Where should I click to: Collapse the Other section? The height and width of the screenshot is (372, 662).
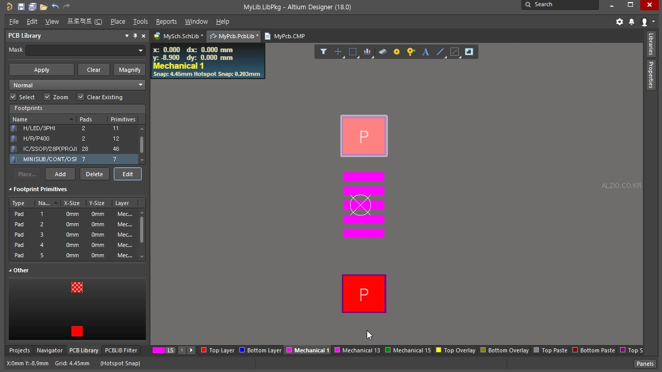click(10, 270)
